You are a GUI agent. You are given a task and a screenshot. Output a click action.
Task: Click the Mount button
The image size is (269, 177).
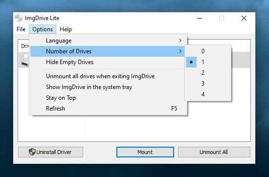(145, 152)
